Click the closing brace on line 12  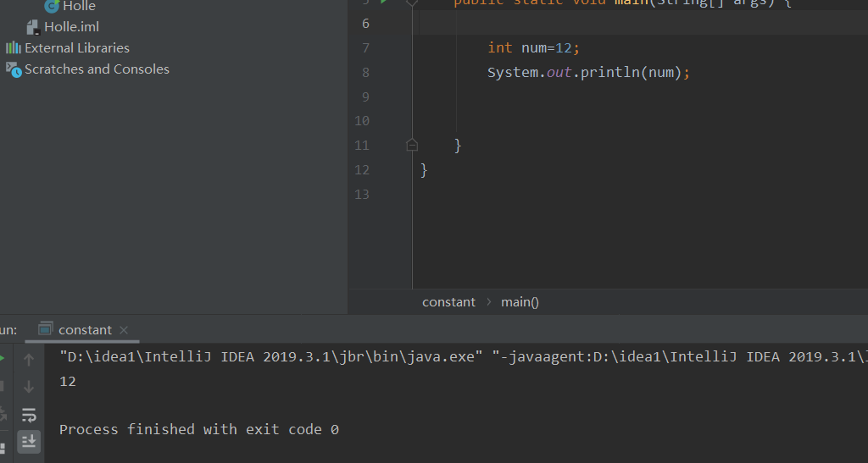[x=424, y=169]
